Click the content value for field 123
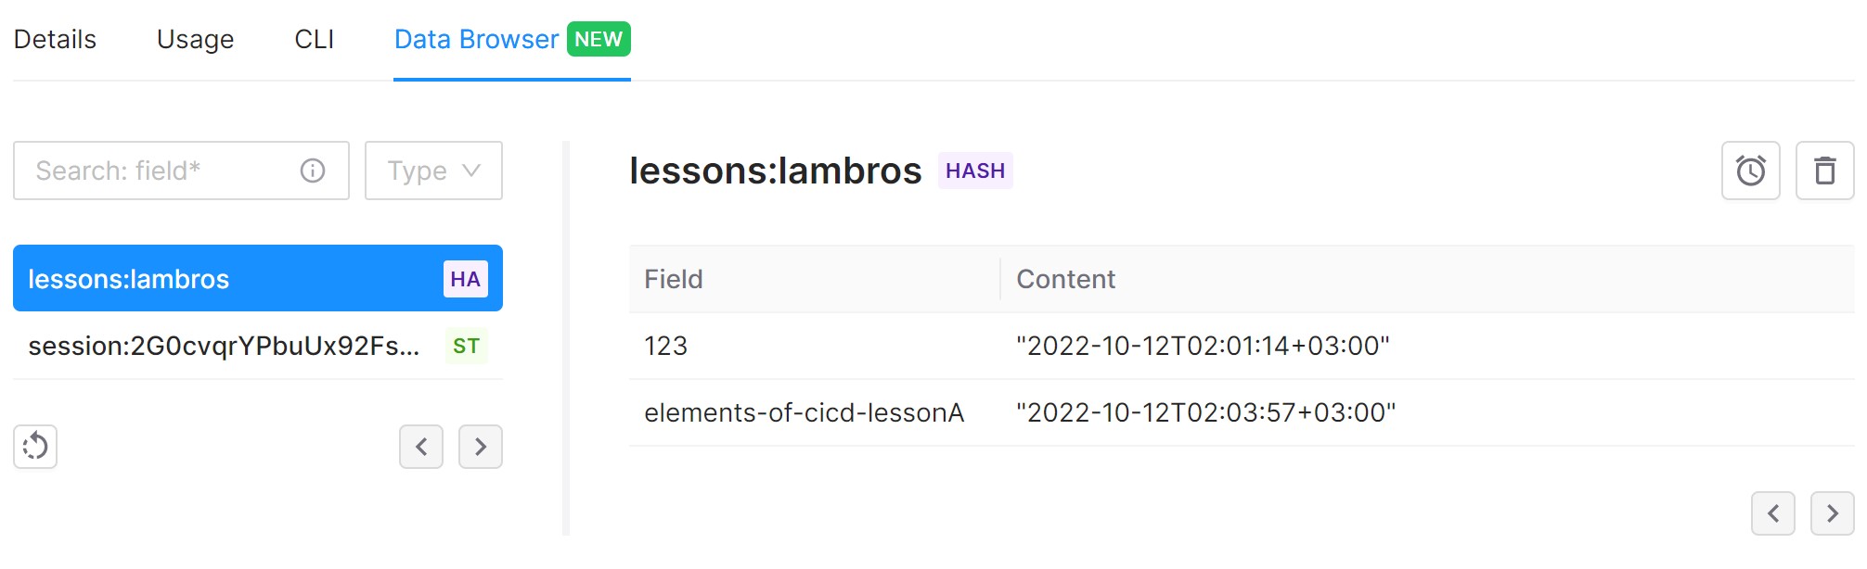 1203,346
